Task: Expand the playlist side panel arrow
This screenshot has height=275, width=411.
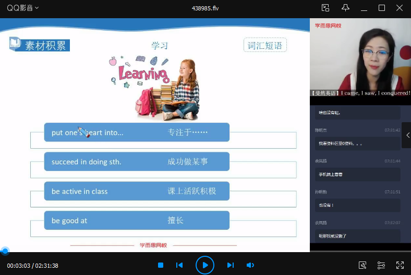Action: (407, 135)
